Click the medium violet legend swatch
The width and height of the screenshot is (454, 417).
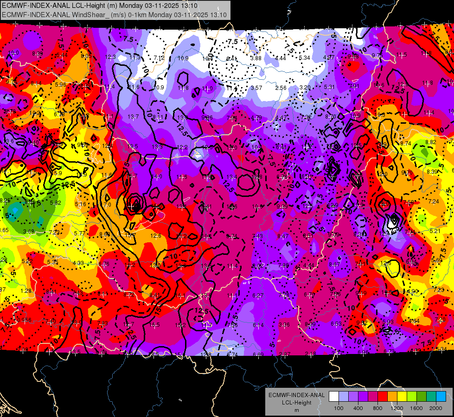coord(353,397)
